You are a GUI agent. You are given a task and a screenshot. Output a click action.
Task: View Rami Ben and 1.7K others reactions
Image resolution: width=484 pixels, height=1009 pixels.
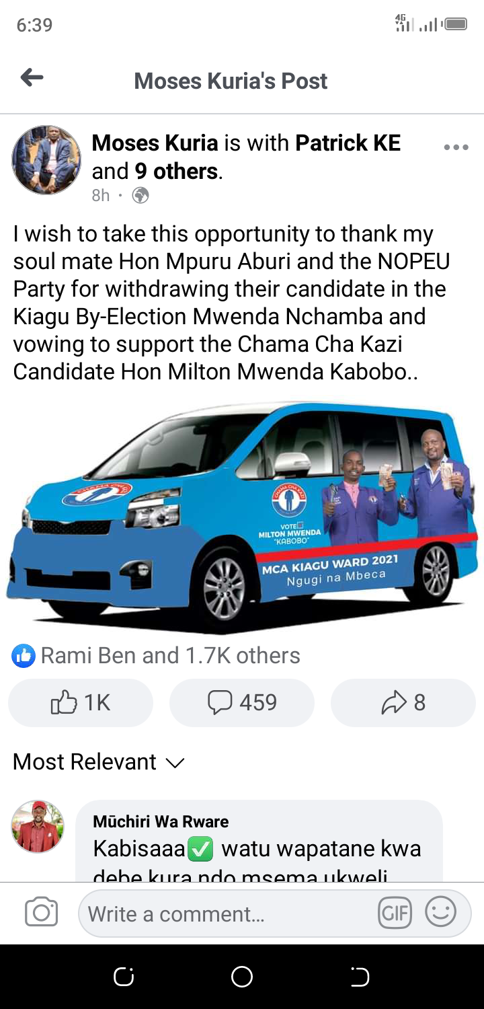pyautogui.click(x=170, y=656)
